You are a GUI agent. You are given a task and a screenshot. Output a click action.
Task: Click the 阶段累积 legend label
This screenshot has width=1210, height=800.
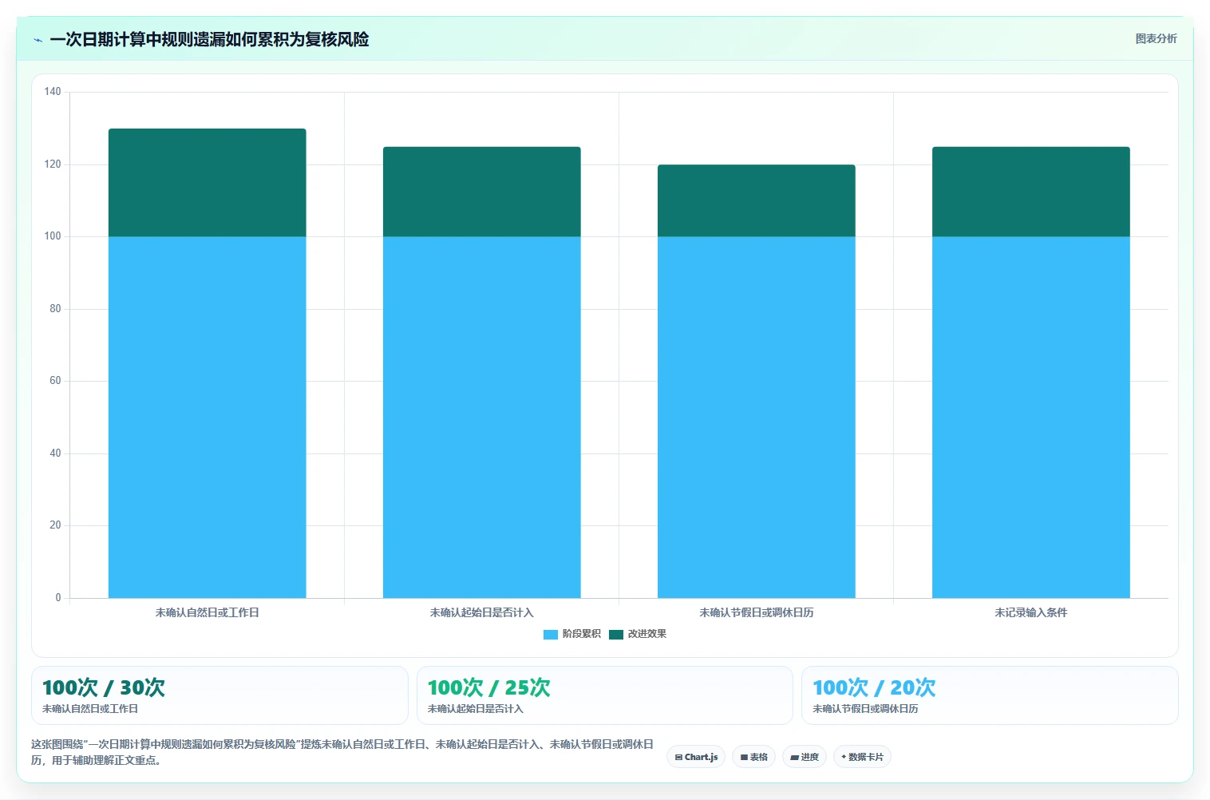click(582, 634)
